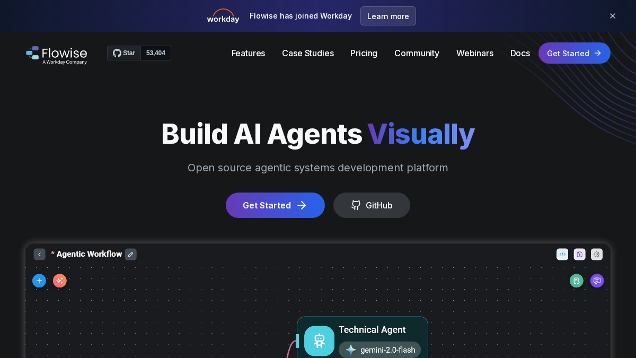
Task: Click the orange generate sparkle button
Action: click(x=60, y=281)
